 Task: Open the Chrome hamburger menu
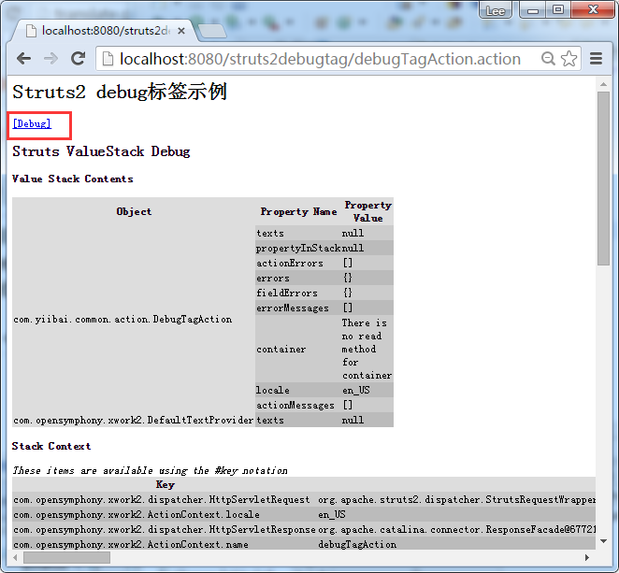click(597, 59)
